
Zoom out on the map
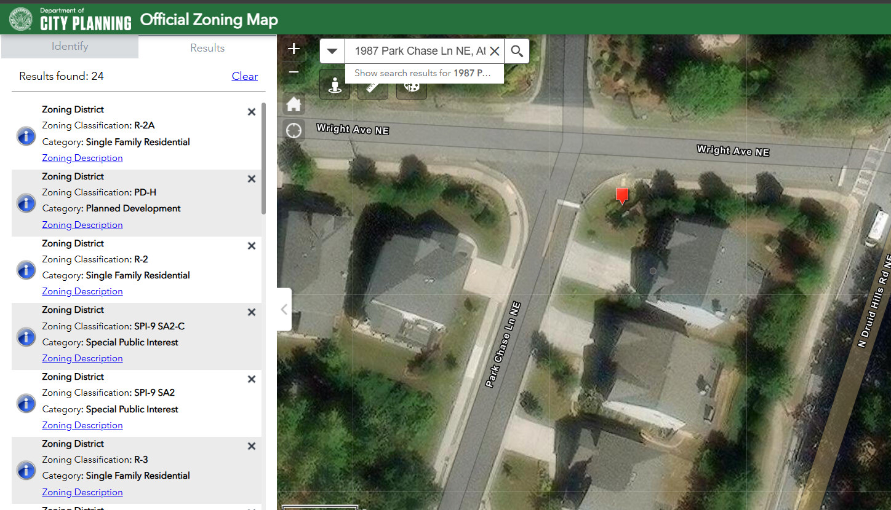[x=294, y=72]
